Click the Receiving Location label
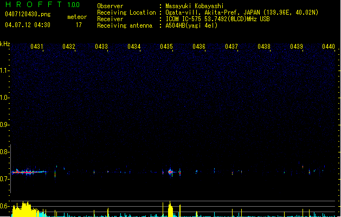Image resolution: width=341 pixels, height=217 pixels. [126, 12]
